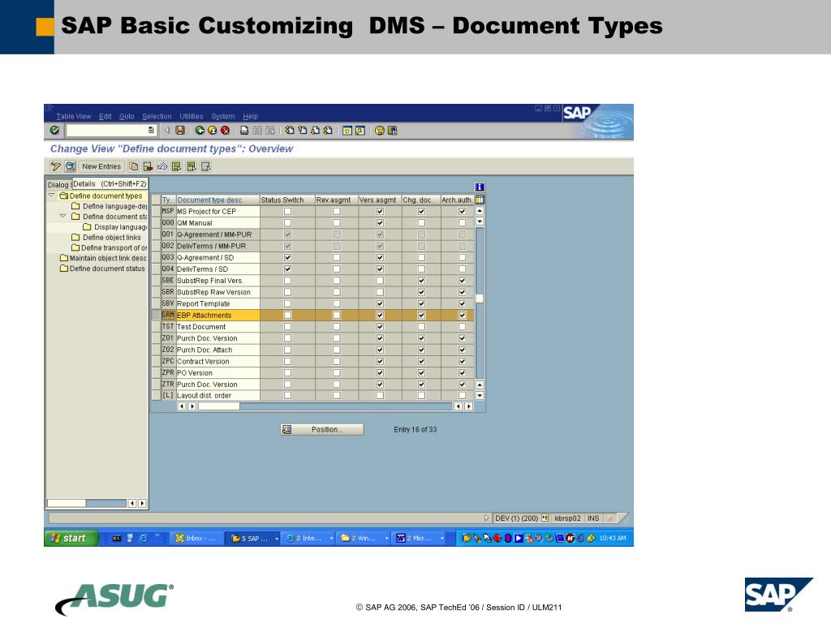Open Maintain object link descriptions folder
The image size is (831, 623).
click(108, 258)
